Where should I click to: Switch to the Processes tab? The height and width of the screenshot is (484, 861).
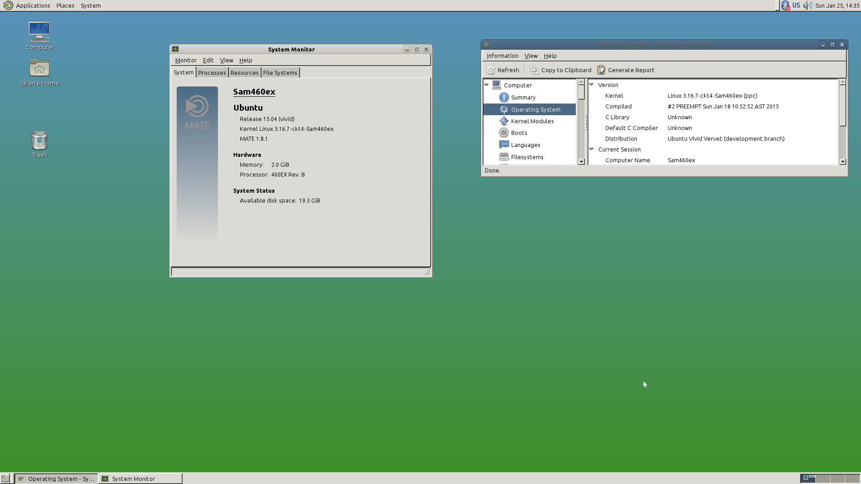click(x=212, y=73)
